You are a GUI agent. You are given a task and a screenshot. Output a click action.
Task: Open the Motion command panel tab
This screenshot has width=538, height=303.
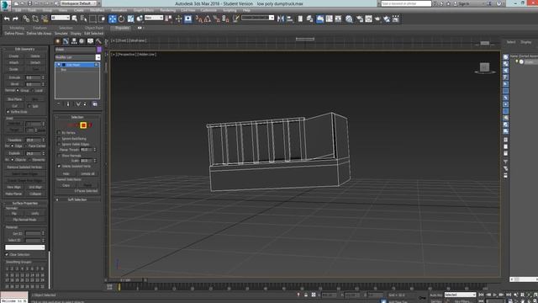[x=82, y=41]
